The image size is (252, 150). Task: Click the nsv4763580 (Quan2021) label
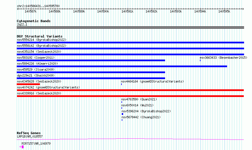[139, 99]
